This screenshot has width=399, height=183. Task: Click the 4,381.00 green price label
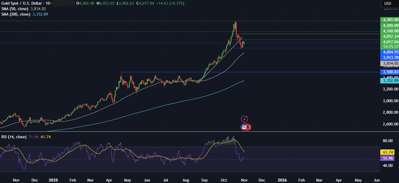389,20
